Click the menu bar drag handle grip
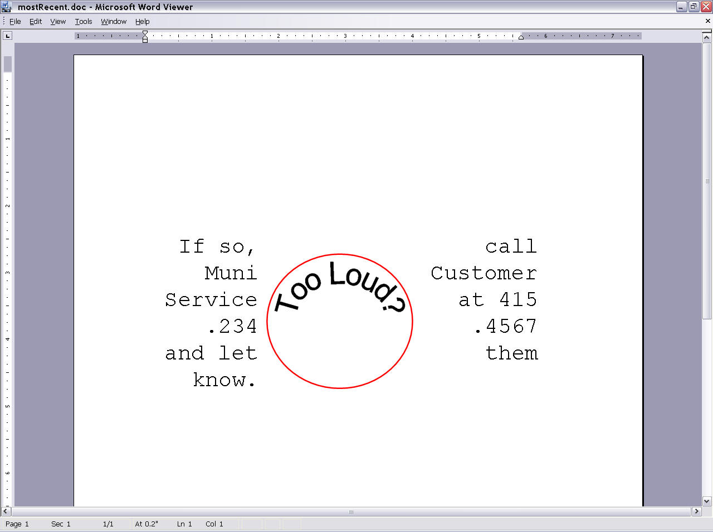This screenshot has width=713, height=532. point(4,21)
